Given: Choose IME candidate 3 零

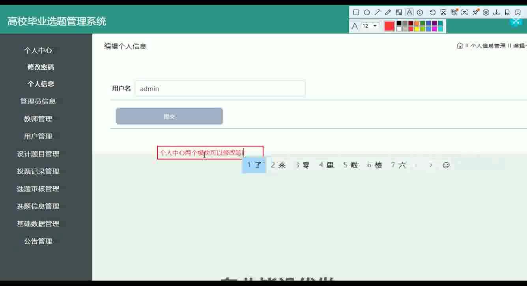Looking at the screenshot, I should 303,165.
